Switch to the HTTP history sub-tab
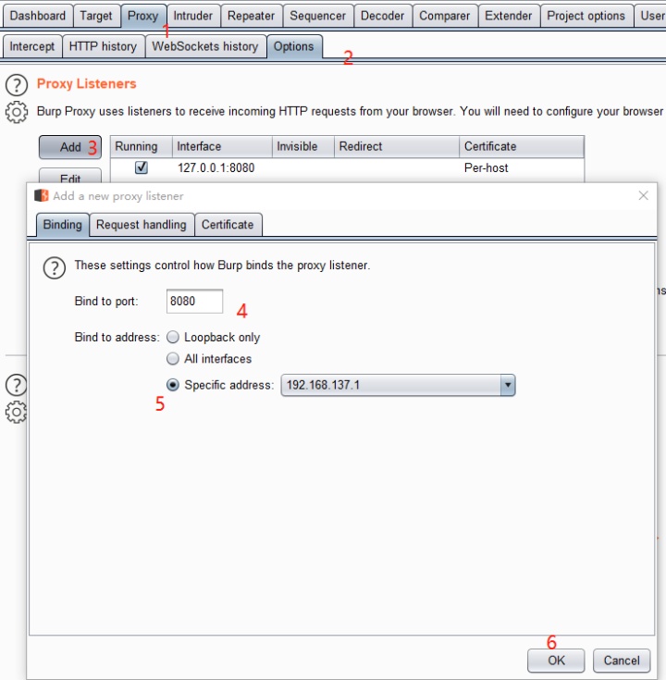Screen dimensions: 666x680 tap(104, 46)
